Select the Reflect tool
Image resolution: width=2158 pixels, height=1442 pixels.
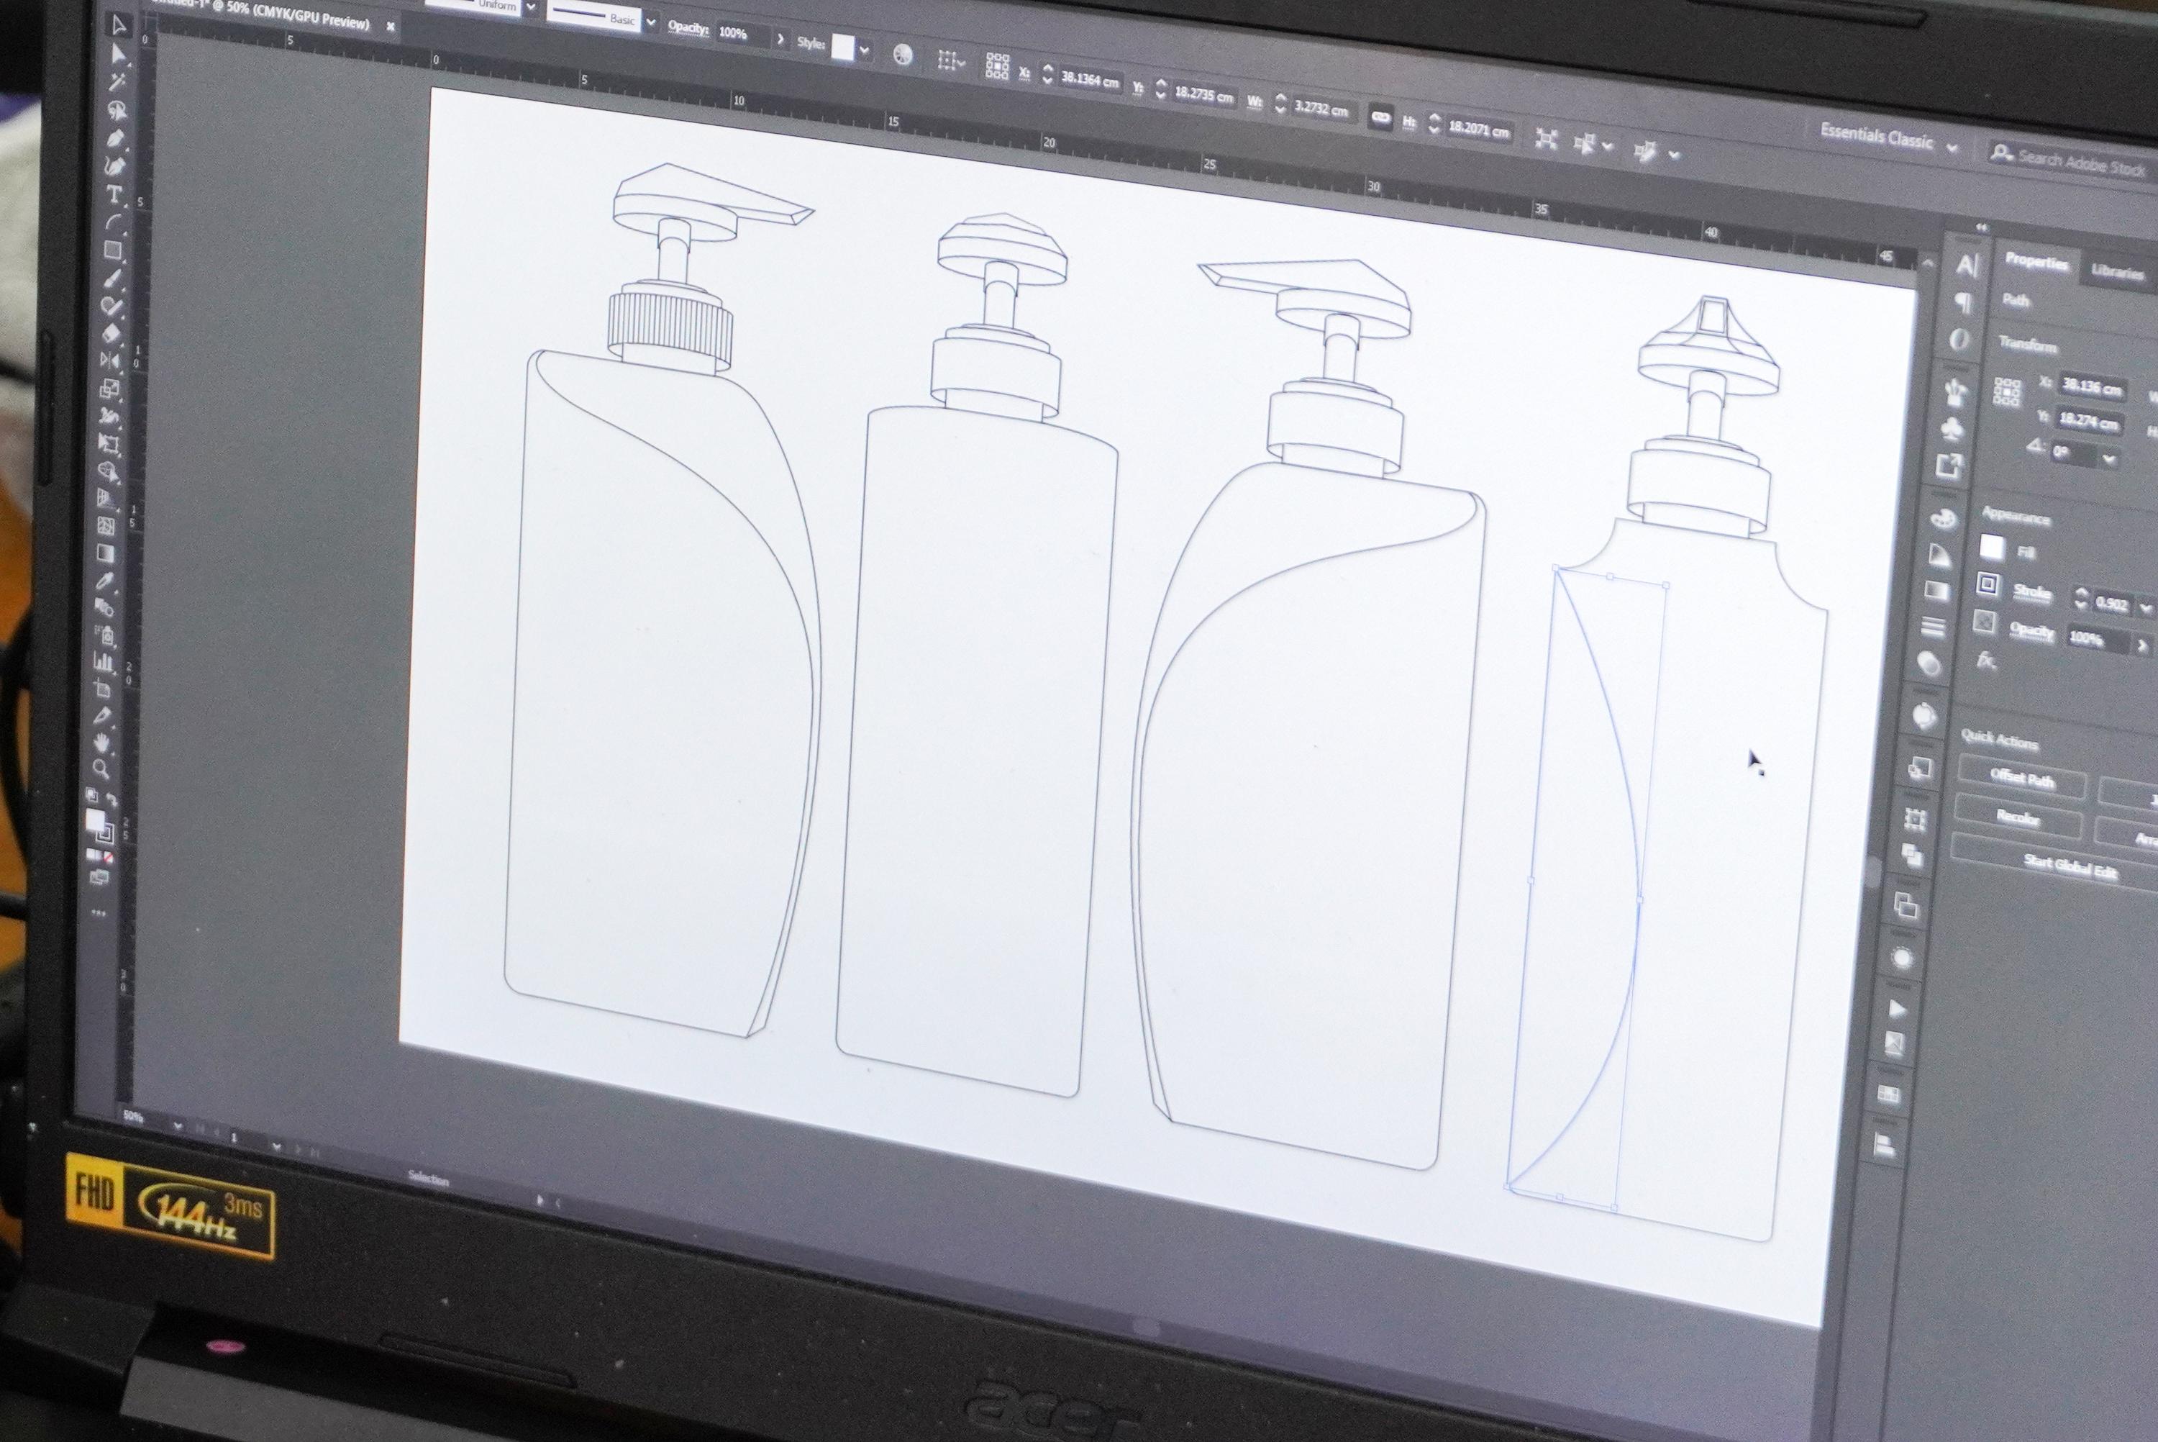click(109, 360)
